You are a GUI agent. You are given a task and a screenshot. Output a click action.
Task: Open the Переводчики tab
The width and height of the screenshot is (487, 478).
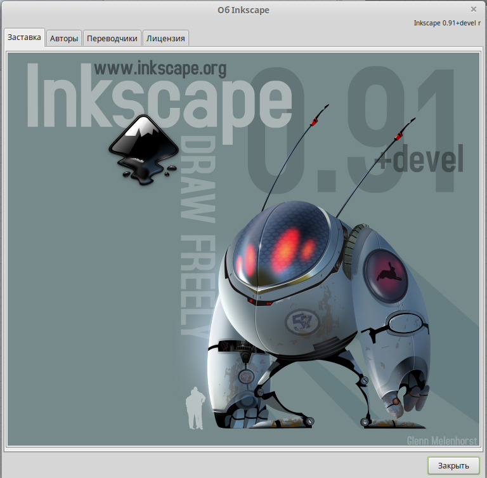[112, 38]
